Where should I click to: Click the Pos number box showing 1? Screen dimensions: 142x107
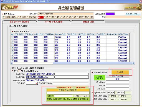click(19, 71)
